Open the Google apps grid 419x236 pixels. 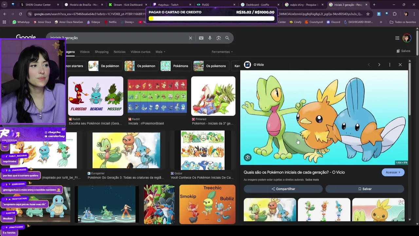397,38
